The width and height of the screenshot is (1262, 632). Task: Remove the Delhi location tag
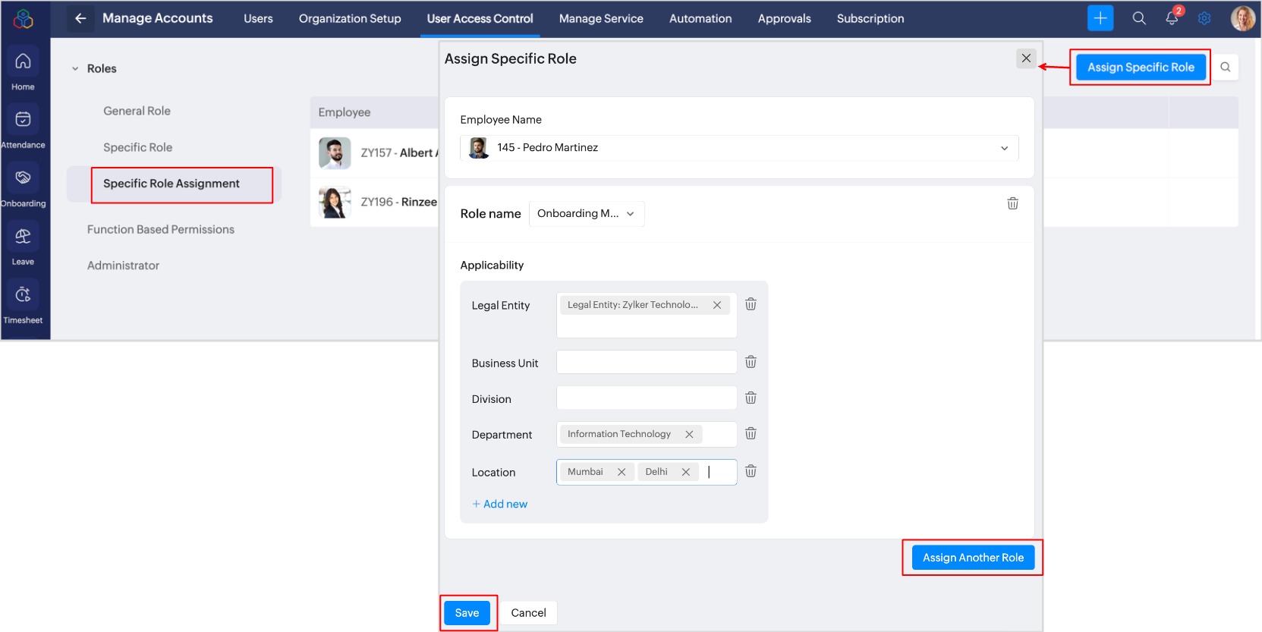click(x=685, y=472)
